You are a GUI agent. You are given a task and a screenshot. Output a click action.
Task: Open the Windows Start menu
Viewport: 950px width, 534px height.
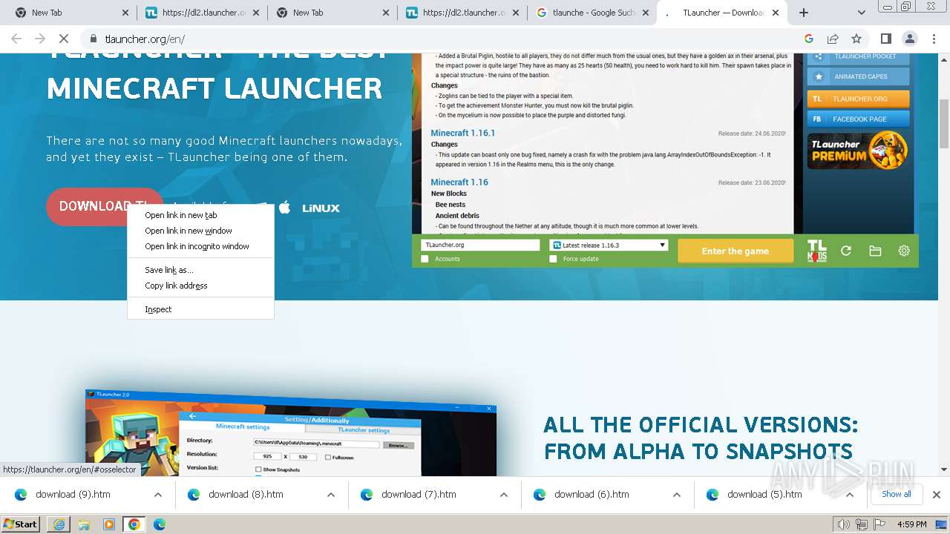tap(21, 524)
